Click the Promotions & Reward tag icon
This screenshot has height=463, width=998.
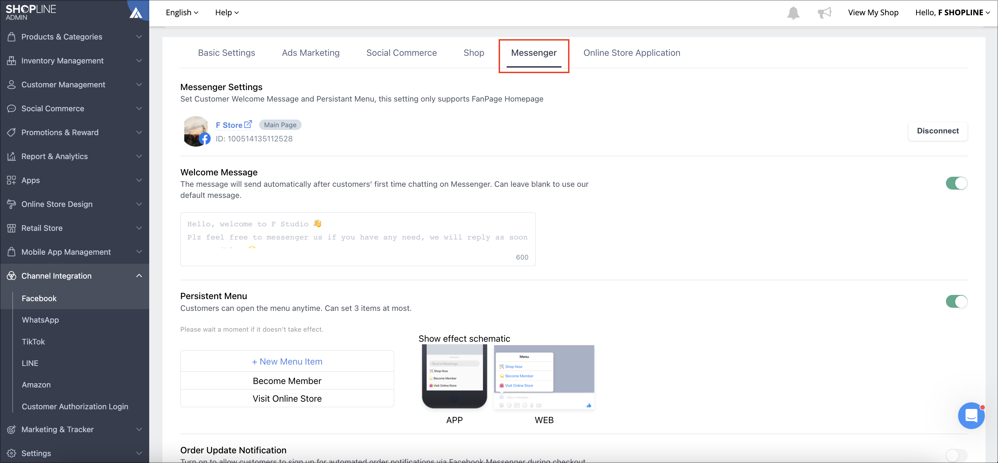[x=11, y=133]
